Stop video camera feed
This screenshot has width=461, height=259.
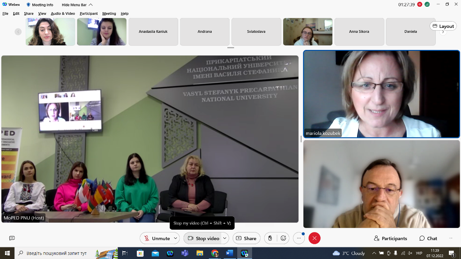click(203, 238)
